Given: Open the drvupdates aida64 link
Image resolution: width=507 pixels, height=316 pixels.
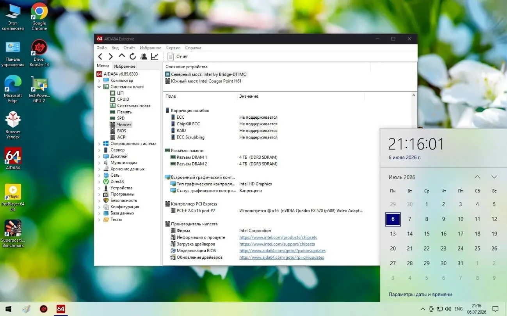Looking at the screenshot, I should 281,257.
